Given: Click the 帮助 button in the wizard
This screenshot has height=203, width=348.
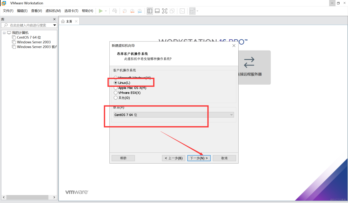Looking at the screenshot, I should click(123, 158).
